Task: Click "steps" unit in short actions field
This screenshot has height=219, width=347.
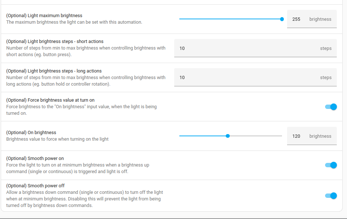Action: (326, 48)
